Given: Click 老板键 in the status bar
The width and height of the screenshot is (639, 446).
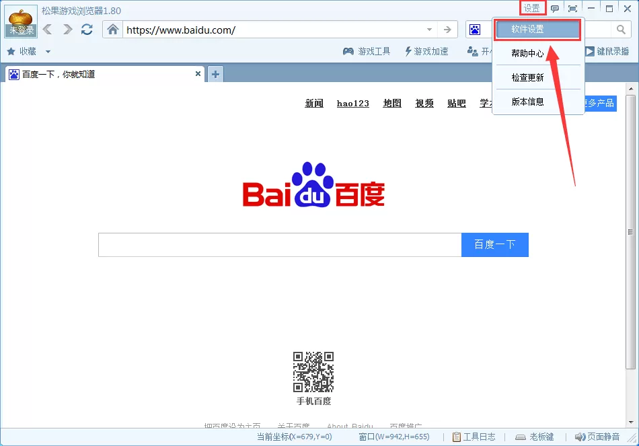Looking at the screenshot, I should [535, 437].
